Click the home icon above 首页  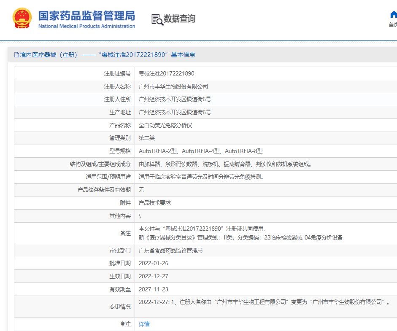point(393,15)
